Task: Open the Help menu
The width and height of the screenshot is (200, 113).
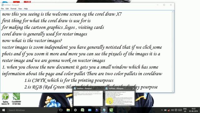Action: pos(26,9)
